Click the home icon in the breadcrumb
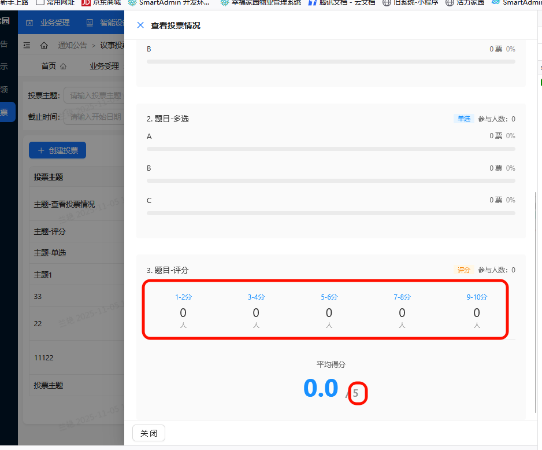This screenshot has width=542, height=450. pos(44,45)
